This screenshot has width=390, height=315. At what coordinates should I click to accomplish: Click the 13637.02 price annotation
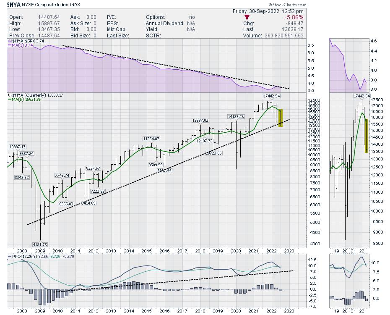click(200, 120)
